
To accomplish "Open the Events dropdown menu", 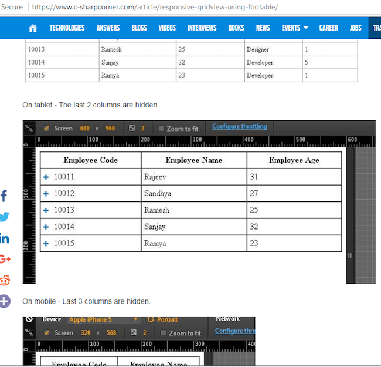I will click(295, 28).
